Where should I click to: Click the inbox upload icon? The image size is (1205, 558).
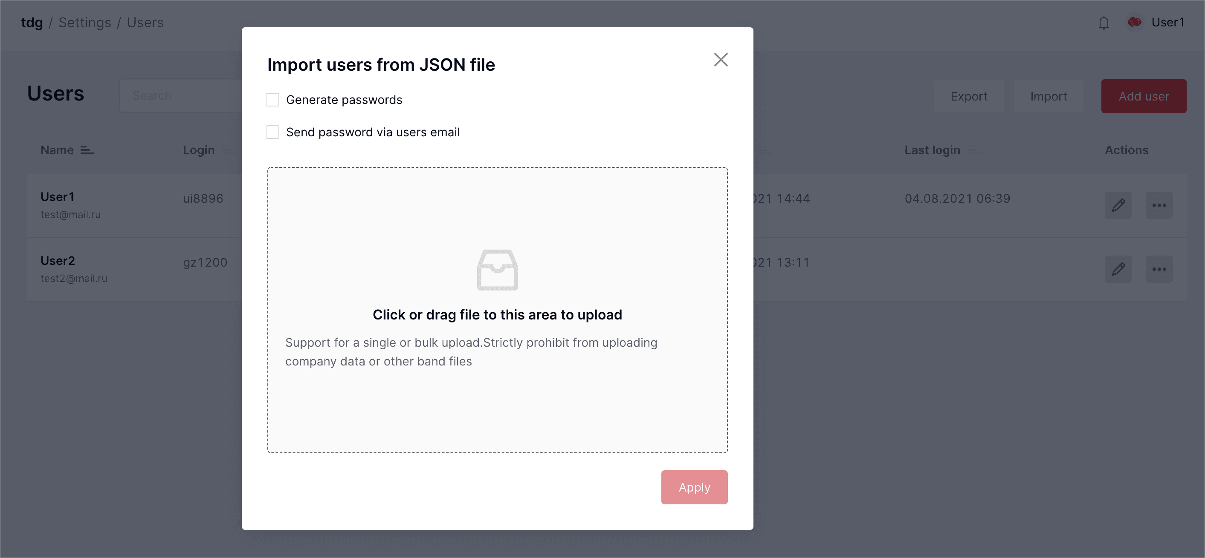pyautogui.click(x=497, y=270)
